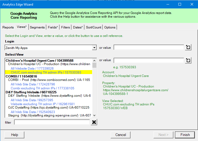Close the Analytics Edge Wizard window

[x=192, y=4]
